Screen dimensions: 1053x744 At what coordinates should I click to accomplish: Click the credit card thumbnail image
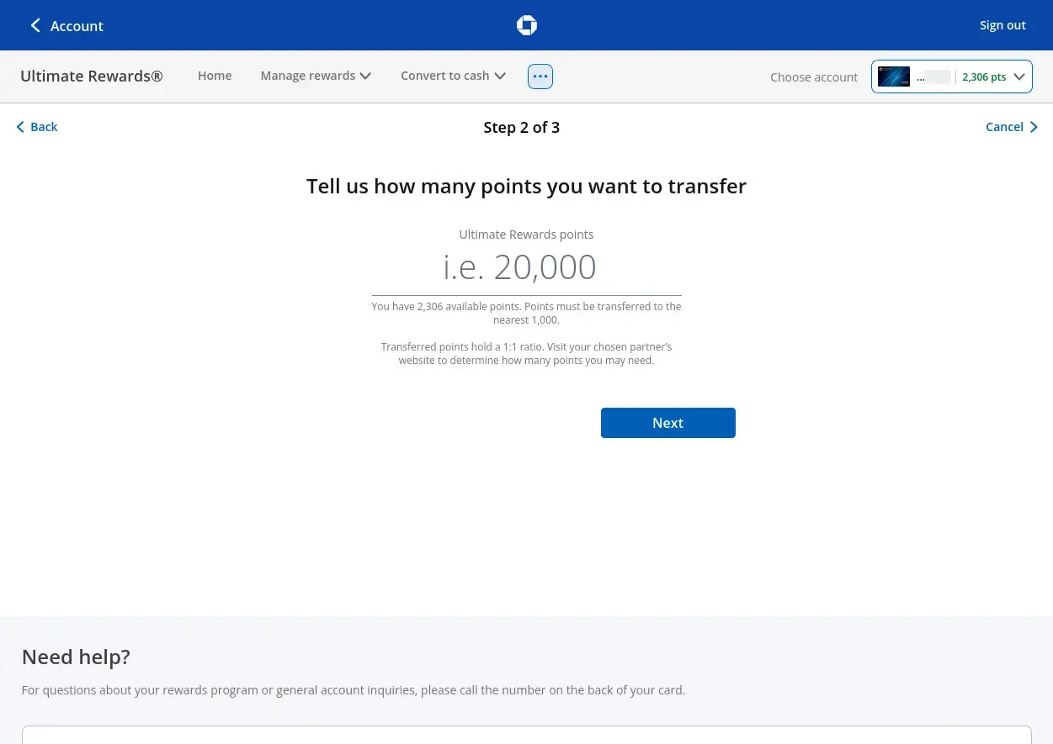[893, 77]
